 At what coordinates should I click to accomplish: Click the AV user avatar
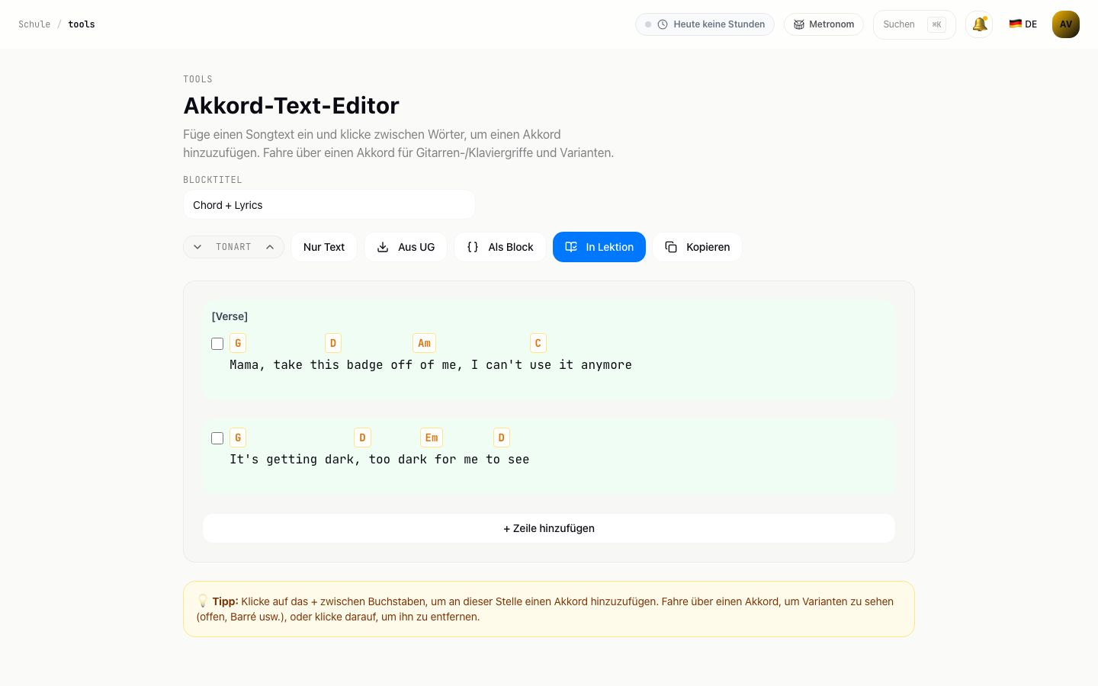click(x=1066, y=24)
